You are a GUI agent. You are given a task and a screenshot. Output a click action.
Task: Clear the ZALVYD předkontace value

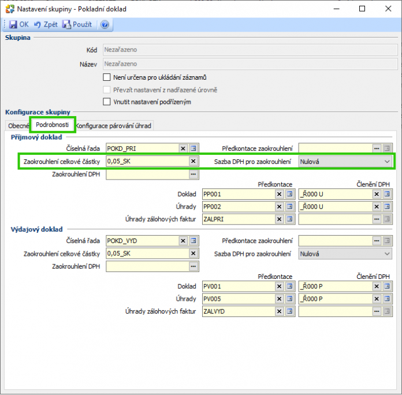pos(280,311)
